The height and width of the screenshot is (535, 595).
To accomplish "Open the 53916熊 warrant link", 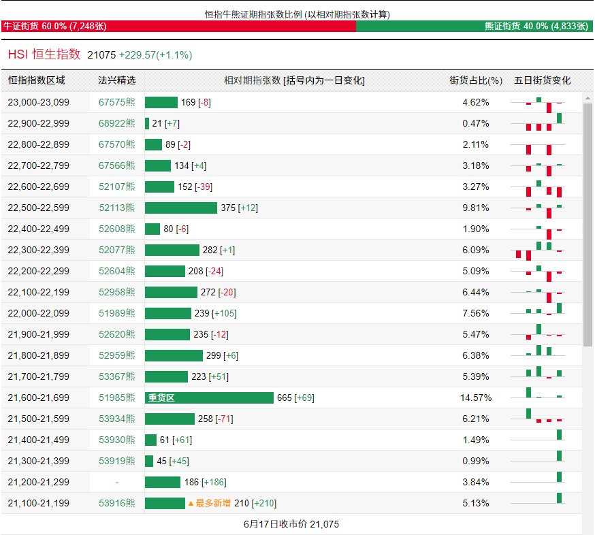I will [x=117, y=503].
